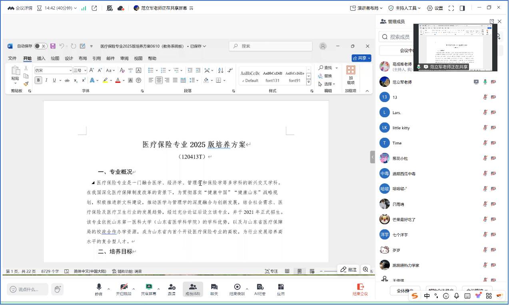The image size is (509, 305).
Task: Click the 成员(68) members button
Action: click(x=193, y=289)
